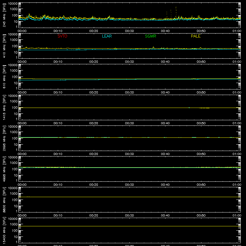Viewport: 246px width, 246px height.
Task: Select the 15400 MHz [SFU] axis title
Action: [x=4, y=230]
